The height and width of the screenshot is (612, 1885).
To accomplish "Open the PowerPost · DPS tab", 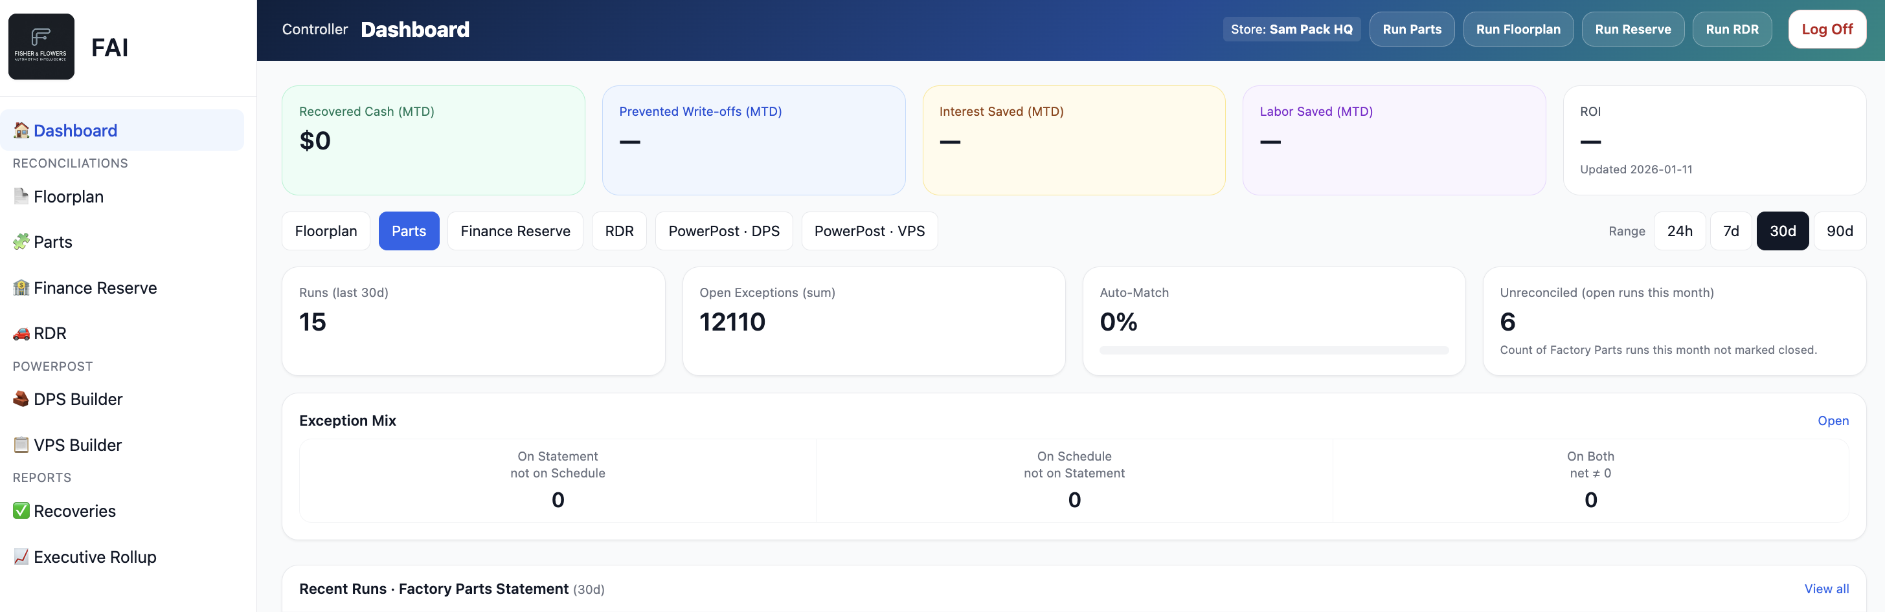I will pos(724,230).
